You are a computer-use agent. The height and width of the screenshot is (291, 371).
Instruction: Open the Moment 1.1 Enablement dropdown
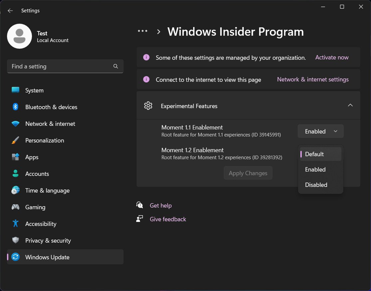point(320,131)
